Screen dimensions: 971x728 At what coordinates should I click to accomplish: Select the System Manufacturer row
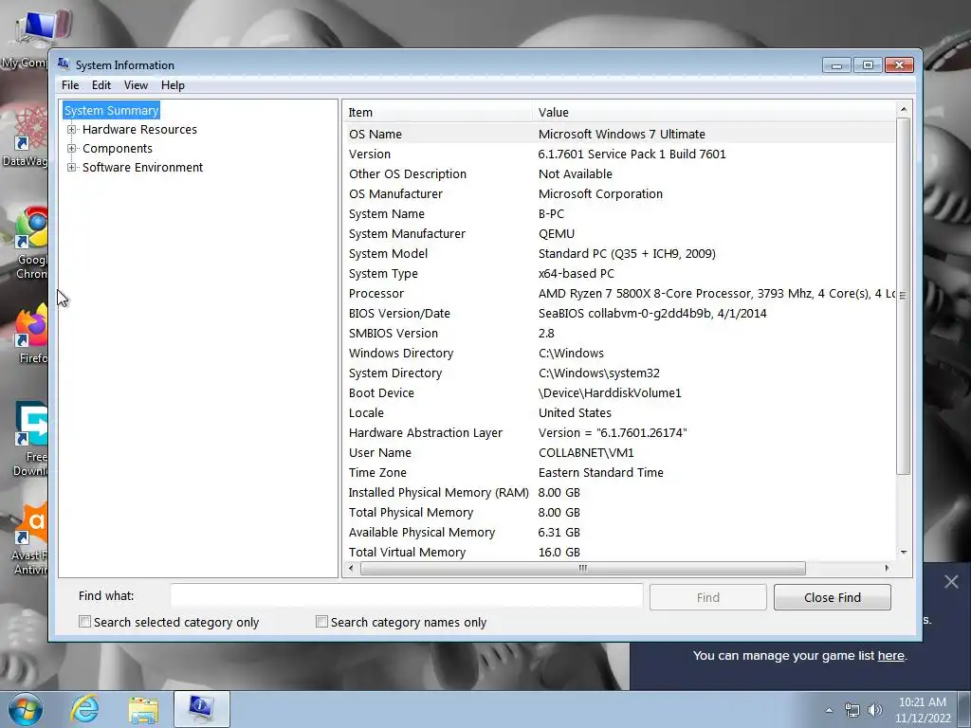(x=619, y=233)
